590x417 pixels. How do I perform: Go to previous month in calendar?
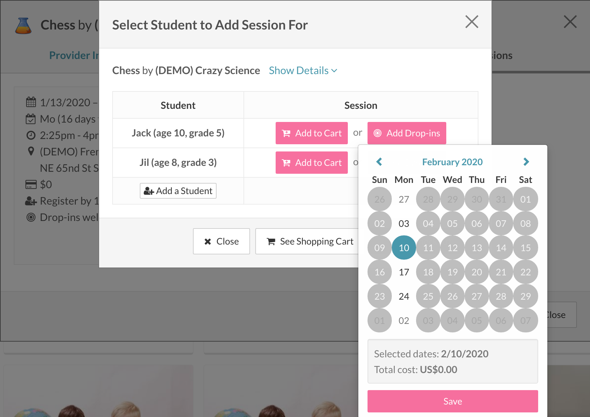(x=379, y=162)
